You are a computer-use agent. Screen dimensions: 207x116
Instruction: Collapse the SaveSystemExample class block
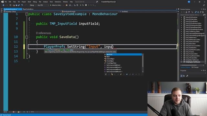27,14
